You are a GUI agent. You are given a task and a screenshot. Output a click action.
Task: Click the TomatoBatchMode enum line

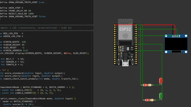click(37, 87)
